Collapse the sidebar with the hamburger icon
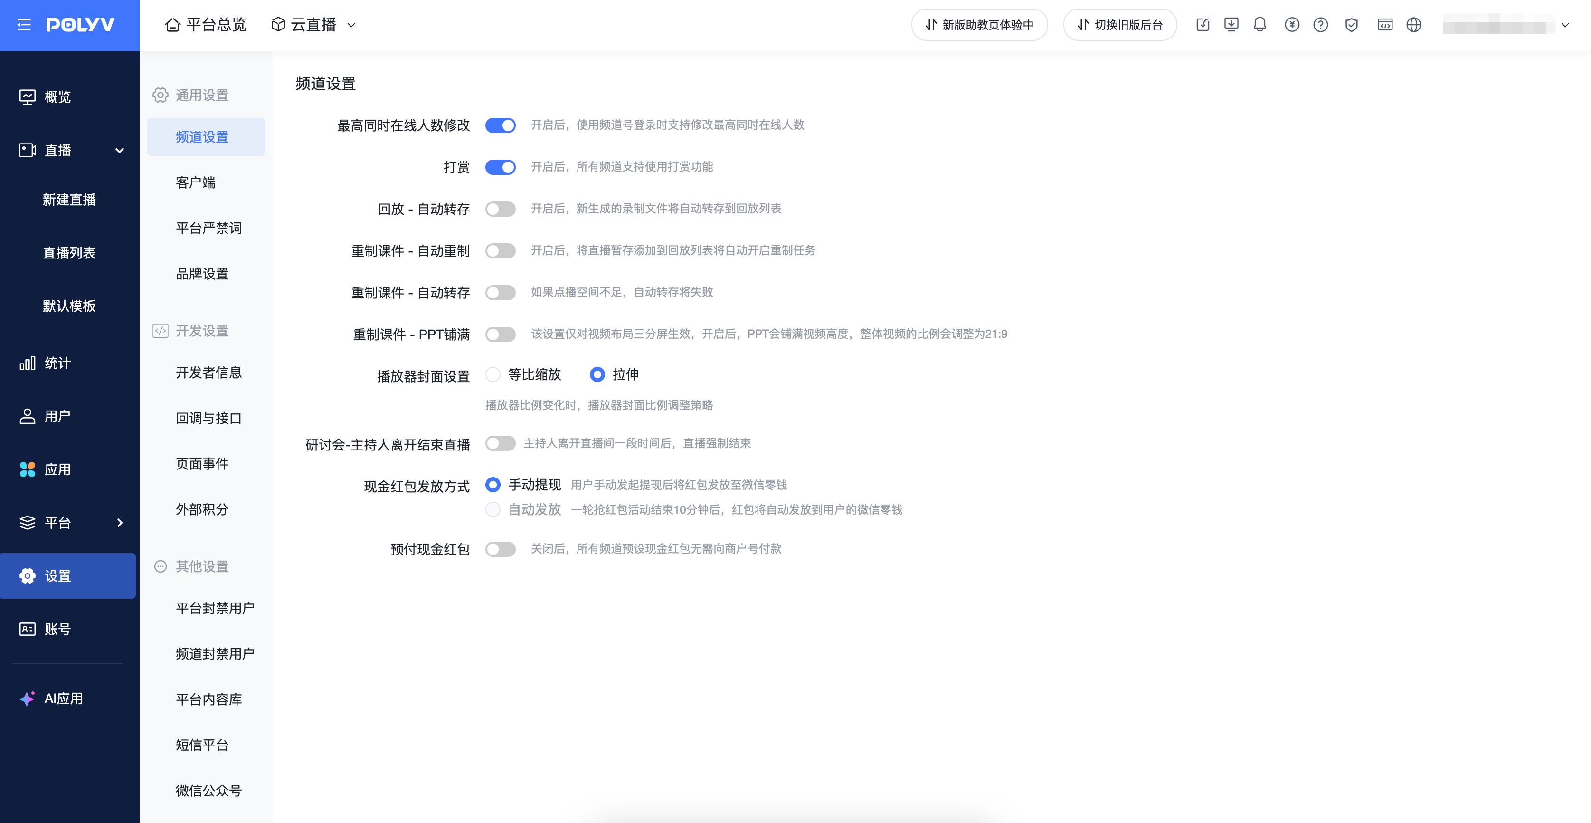1591x823 pixels. pyautogui.click(x=24, y=25)
